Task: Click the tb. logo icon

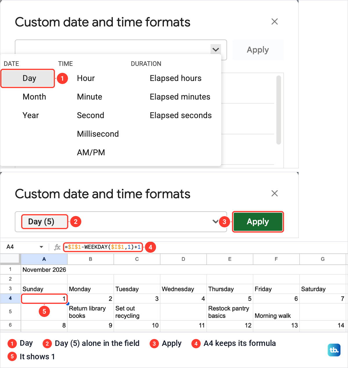Action: [x=334, y=350]
